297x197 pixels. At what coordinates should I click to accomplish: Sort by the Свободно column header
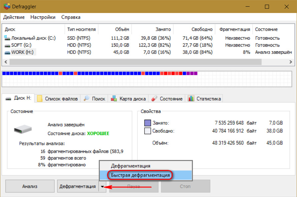point(194,29)
